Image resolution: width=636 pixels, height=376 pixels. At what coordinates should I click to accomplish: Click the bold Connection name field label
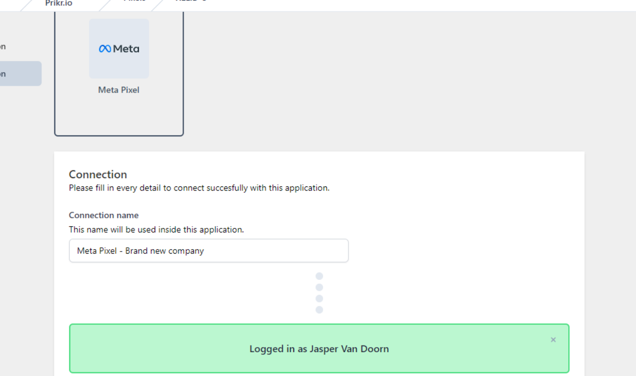click(x=103, y=215)
